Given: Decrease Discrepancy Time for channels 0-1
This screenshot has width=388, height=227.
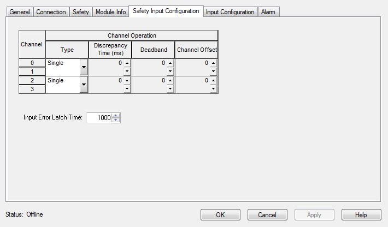Looking at the screenshot, I should pos(127,71).
